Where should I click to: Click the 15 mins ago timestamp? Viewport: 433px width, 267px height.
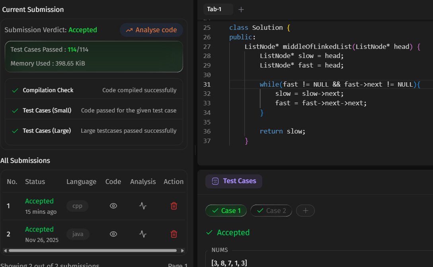pos(41,212)
